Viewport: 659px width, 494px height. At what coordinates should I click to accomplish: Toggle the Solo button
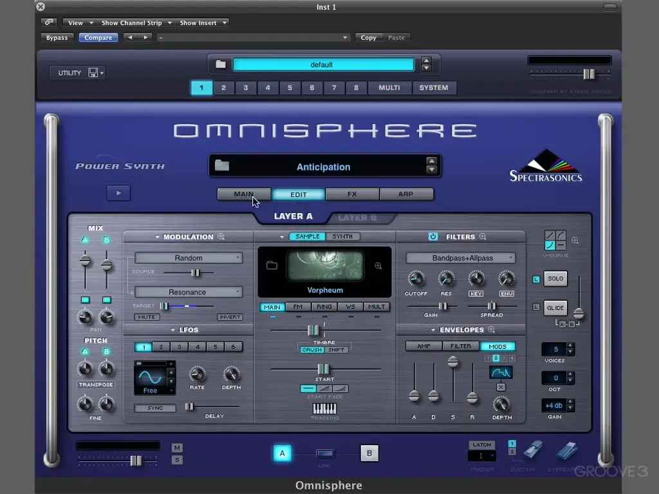[x=555, y=279]
